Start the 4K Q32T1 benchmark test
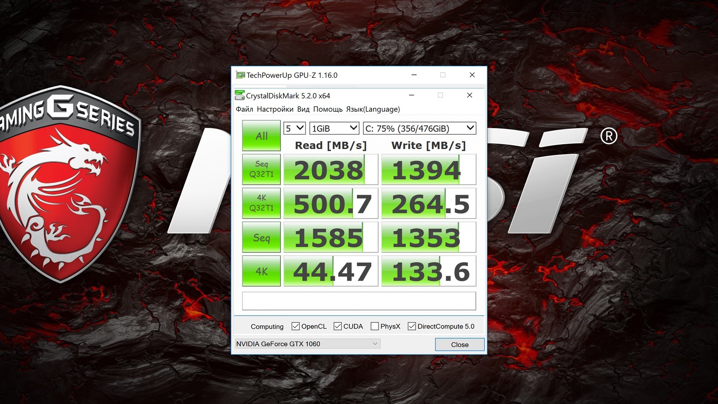This screenshot has height=404, width=718. (261, 203)
